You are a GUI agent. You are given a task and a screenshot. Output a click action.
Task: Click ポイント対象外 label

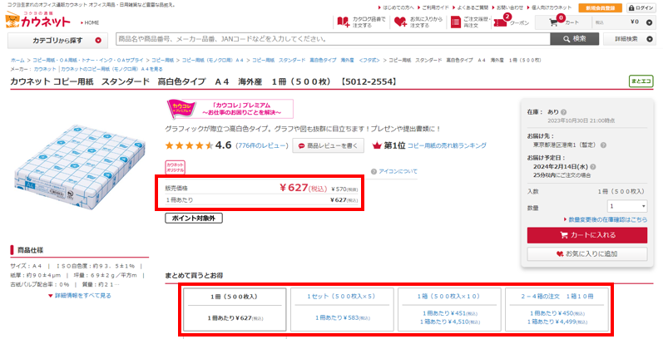point(194,219)
